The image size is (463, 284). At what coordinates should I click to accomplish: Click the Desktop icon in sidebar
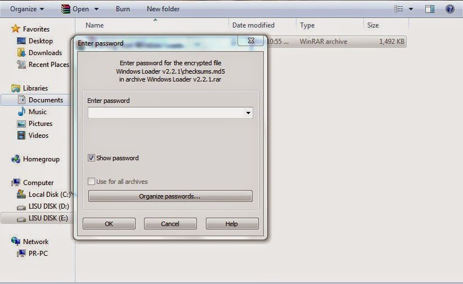coord(21,40)
